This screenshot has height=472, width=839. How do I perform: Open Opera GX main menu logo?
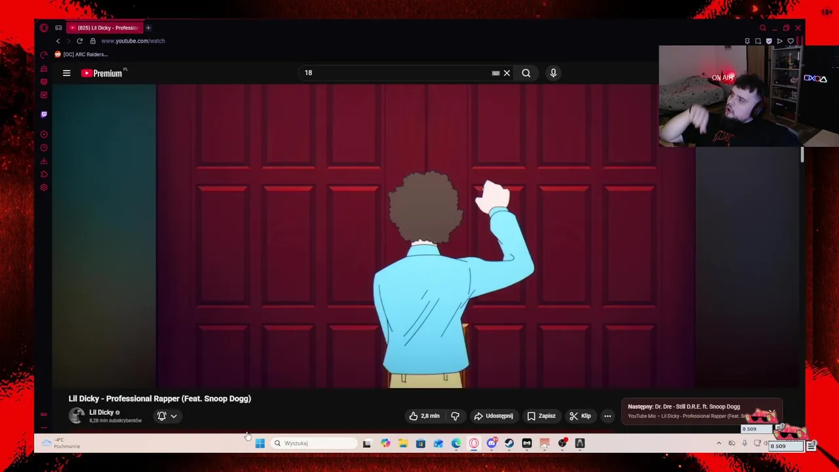[x=44, y=28]
